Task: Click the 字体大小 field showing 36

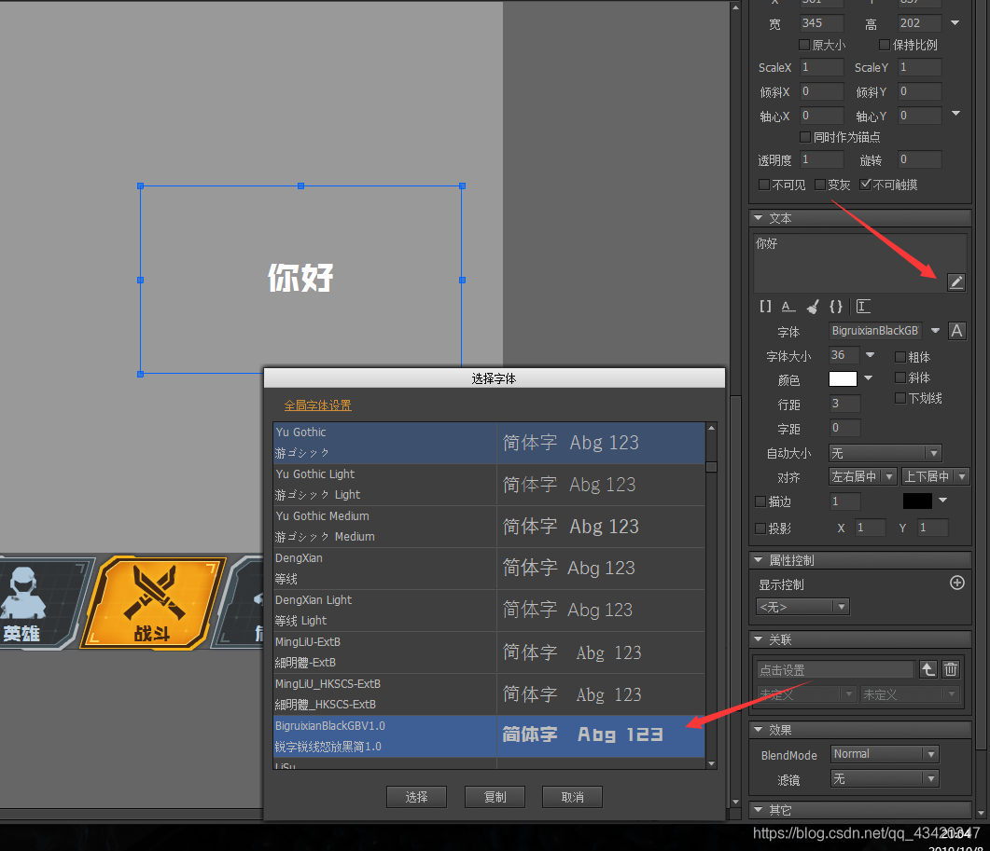Action: pos(844,355)
